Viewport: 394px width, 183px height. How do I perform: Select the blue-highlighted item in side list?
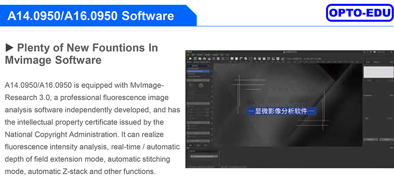(x=198, y=71)
